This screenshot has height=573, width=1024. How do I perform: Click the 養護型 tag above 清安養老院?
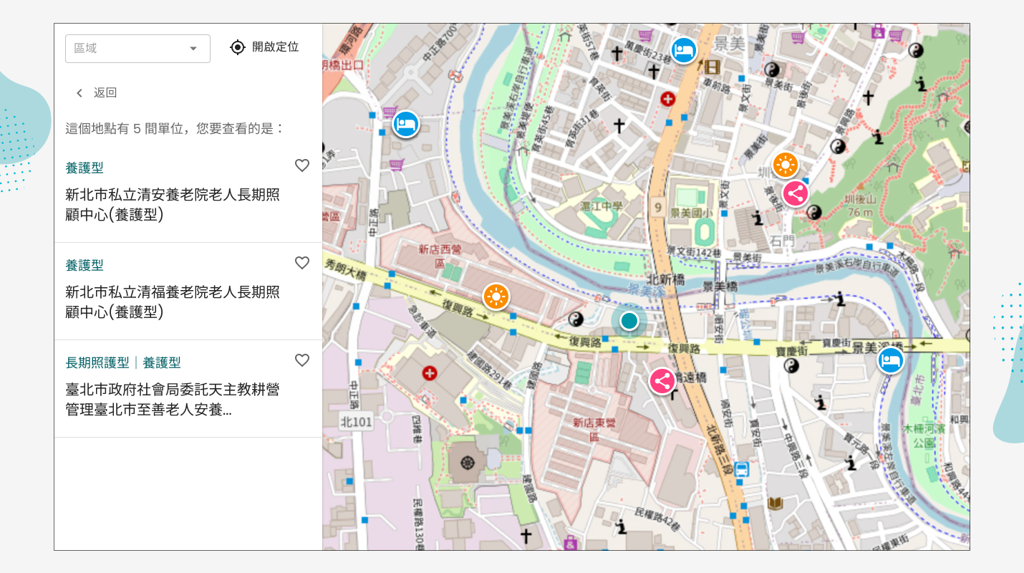(x=84, y=168)
